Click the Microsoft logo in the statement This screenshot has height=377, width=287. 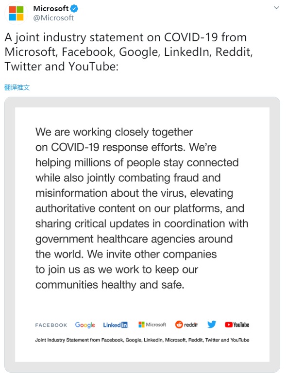click(x=152, y=325)
